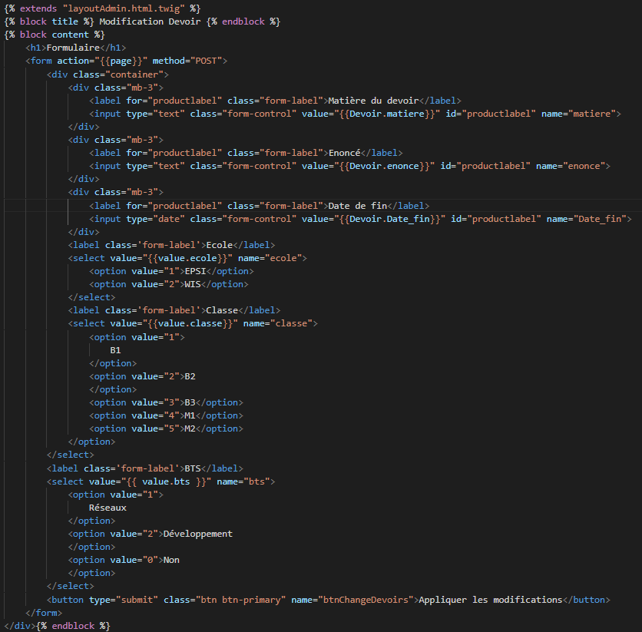Image resolution: width=642 pixels, height=632 pixels.
Task: Click the option text "Développement"
Action: tap(198, 534)
